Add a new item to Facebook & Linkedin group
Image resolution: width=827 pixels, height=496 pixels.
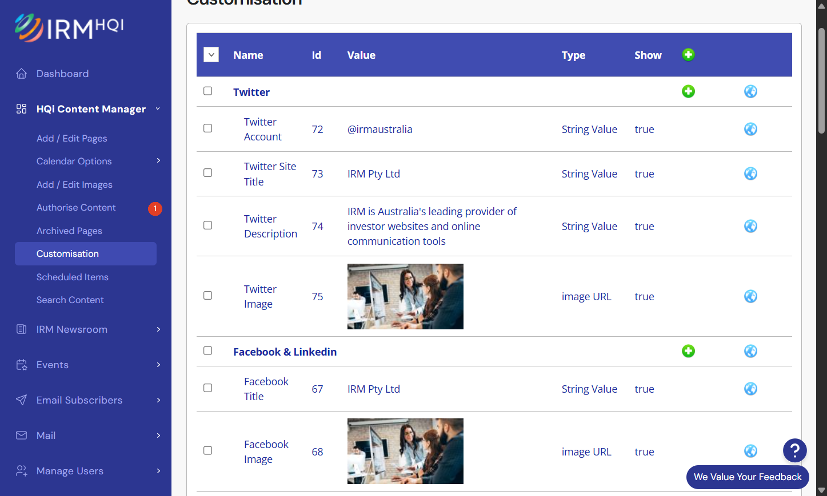[688, 351]
